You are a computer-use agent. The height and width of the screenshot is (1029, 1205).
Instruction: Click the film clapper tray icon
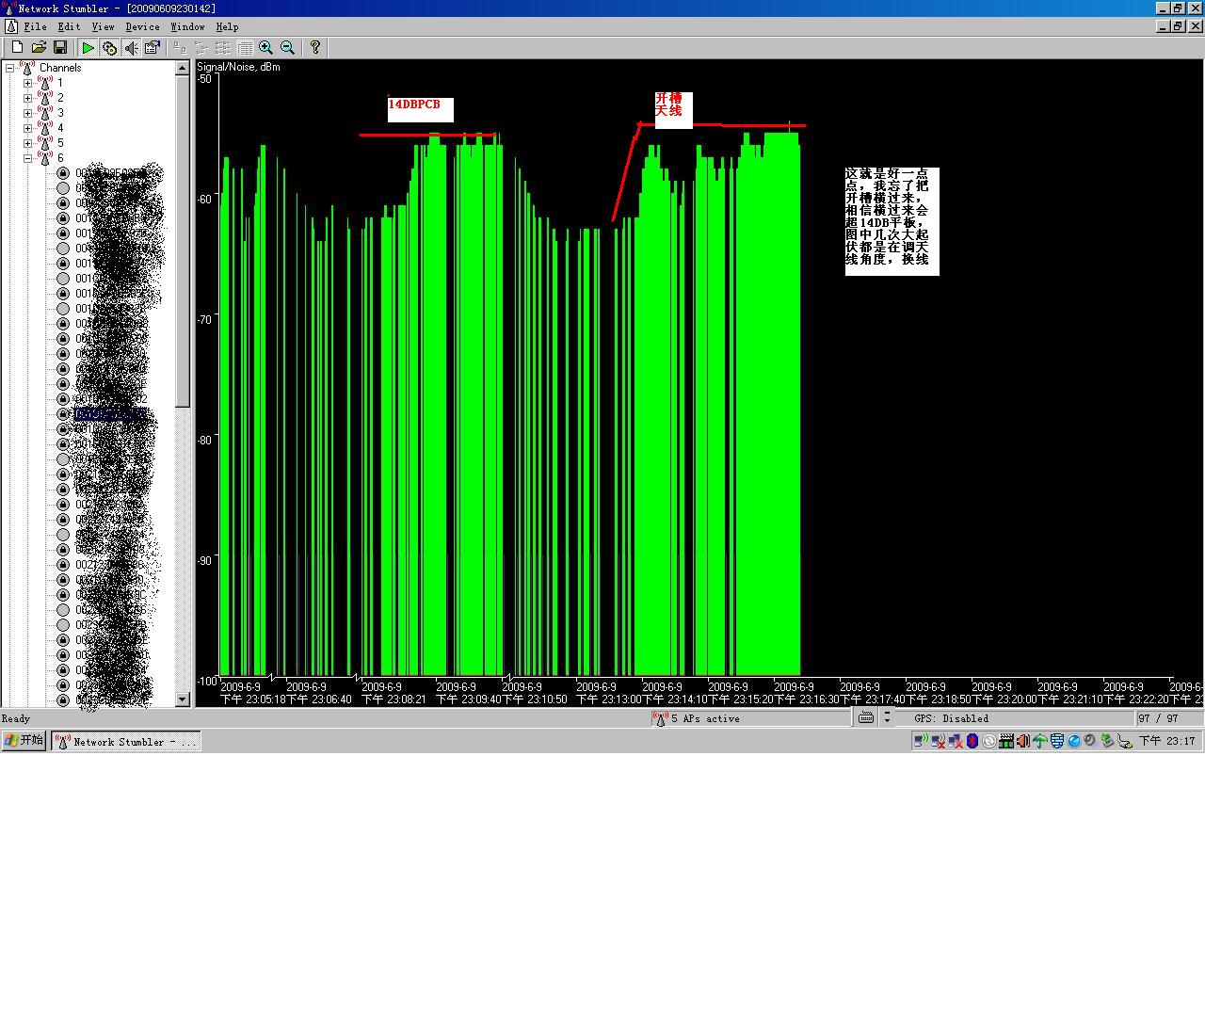(1006, 741)
